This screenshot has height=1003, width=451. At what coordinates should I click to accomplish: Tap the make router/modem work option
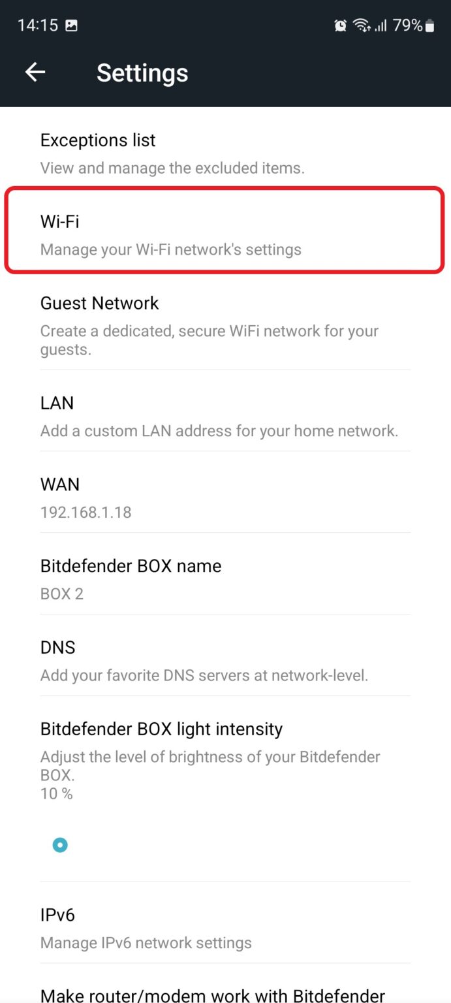[225, 994]
